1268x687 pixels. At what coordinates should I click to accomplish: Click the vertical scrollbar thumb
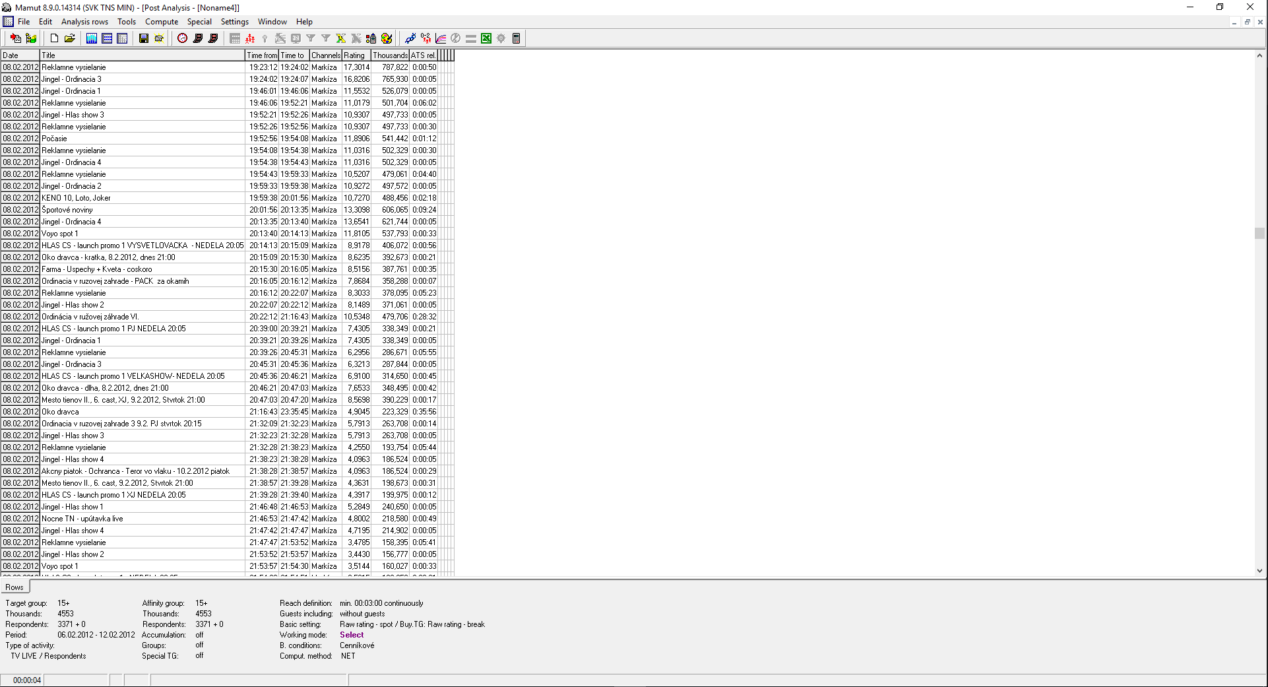coord(1259,233)
